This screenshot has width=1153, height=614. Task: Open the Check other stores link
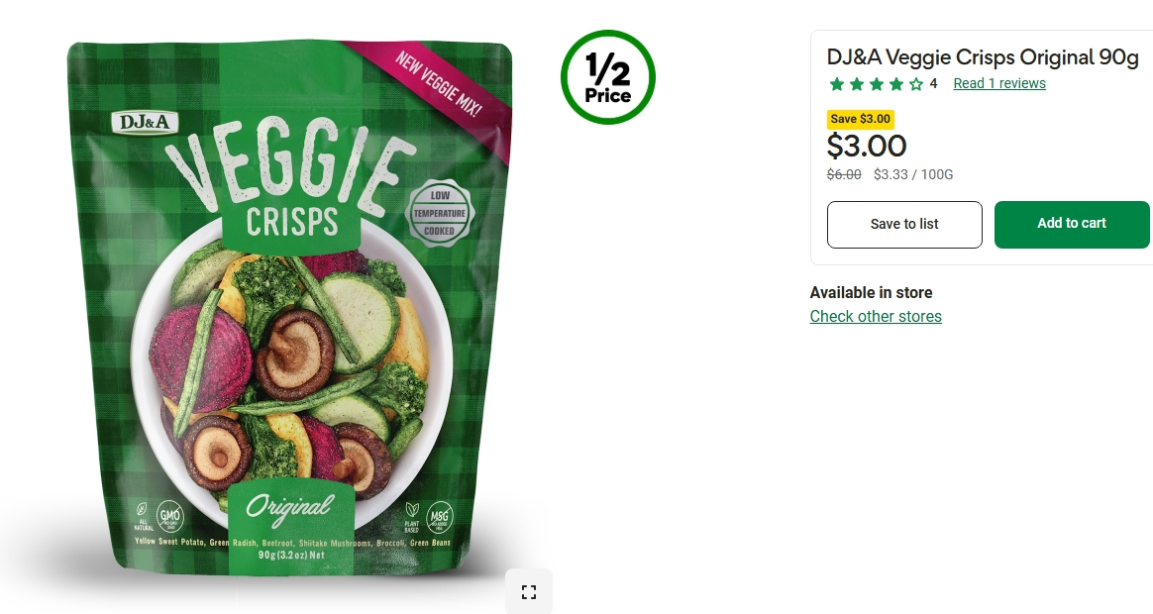pyautogui.click(x=876, y=317)
